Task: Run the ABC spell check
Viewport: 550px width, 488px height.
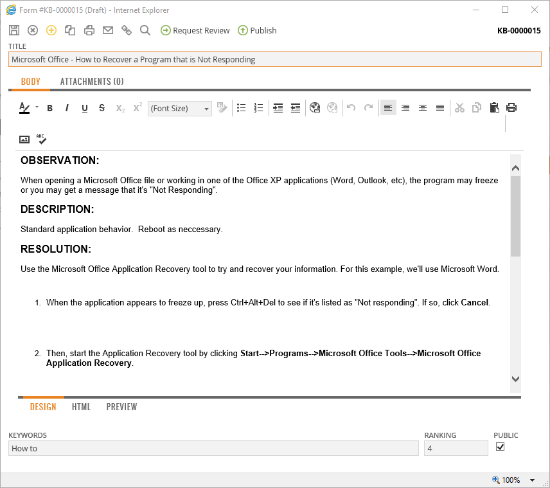Action: 41,139
